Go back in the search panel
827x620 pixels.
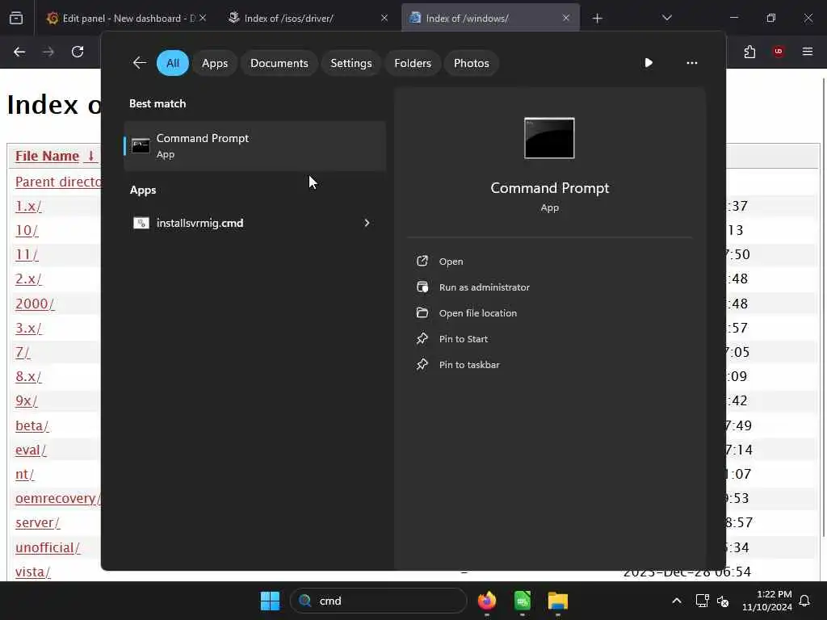click(139, 63)
